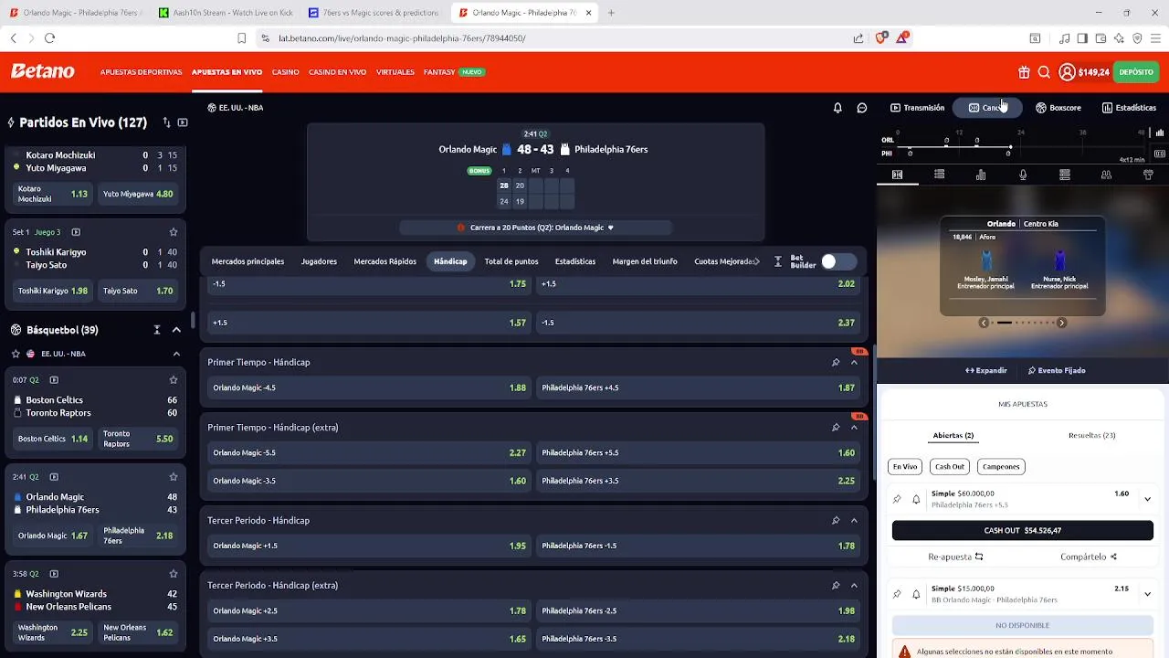Click the sort arrows beside Partidos En Vivo
This screenshot has width=1169, height=658.
166,122
